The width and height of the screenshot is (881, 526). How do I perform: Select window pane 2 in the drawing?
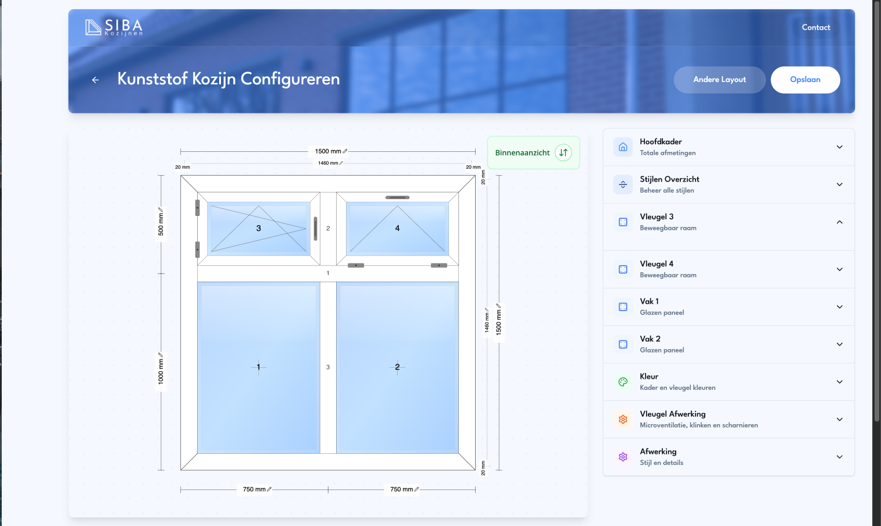(397, 367)
